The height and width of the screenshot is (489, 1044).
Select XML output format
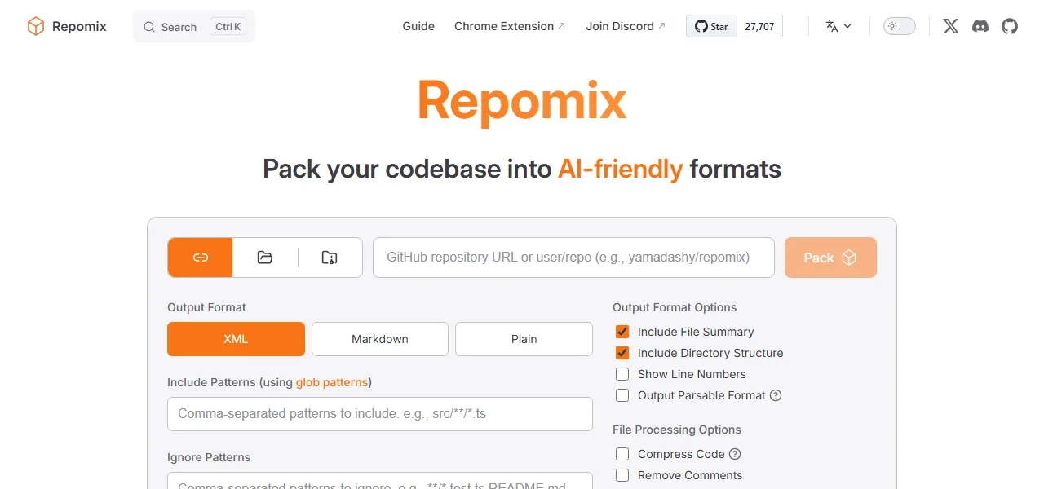click(x=236, y=339)
